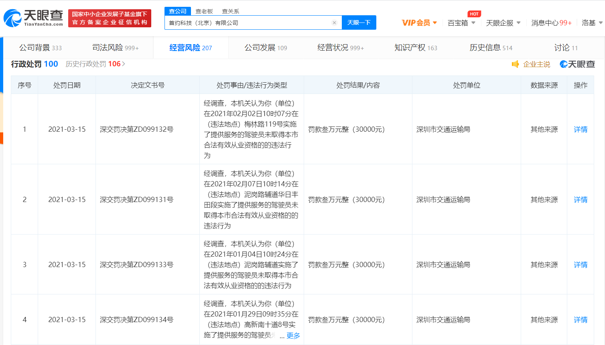Click the HOT badge above 百宝箱
The width and height of the screenshot is (605, 345).
[x=474, y=14]
